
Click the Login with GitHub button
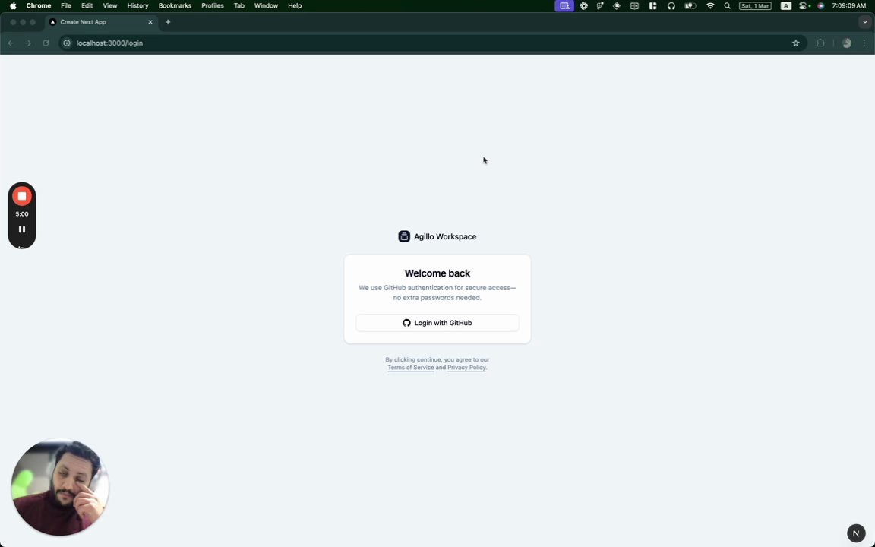(x=437, y=323)
